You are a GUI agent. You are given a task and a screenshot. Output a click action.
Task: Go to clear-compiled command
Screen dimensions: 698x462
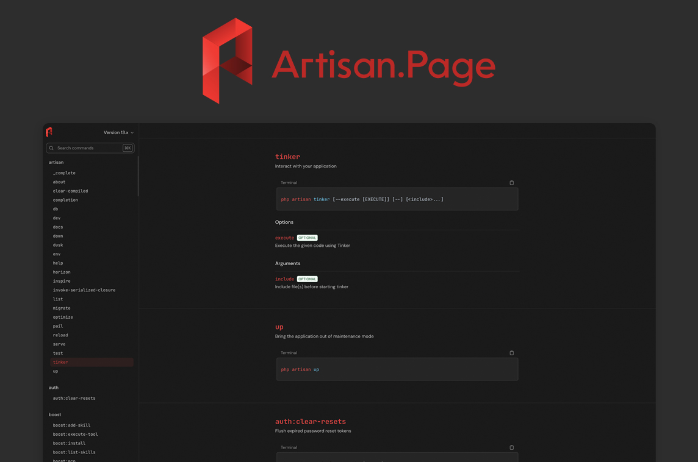click(x=70, y=191)
